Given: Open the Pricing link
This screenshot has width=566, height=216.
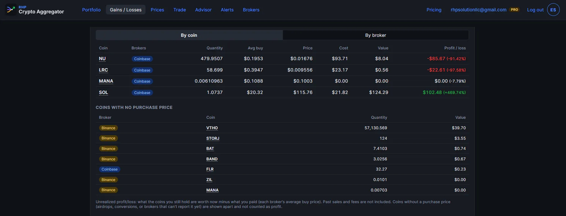Looking at the screenshot, I should coord(434,10).
